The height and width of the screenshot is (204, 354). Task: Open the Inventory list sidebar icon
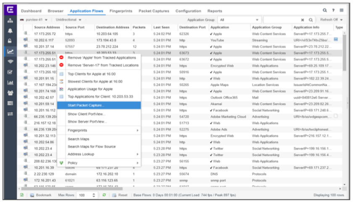tap(10, 103)
